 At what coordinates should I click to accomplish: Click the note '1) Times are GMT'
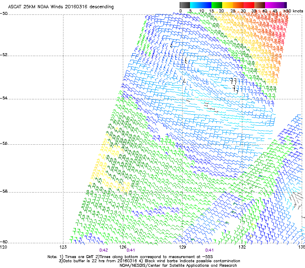tap(76, 257)
